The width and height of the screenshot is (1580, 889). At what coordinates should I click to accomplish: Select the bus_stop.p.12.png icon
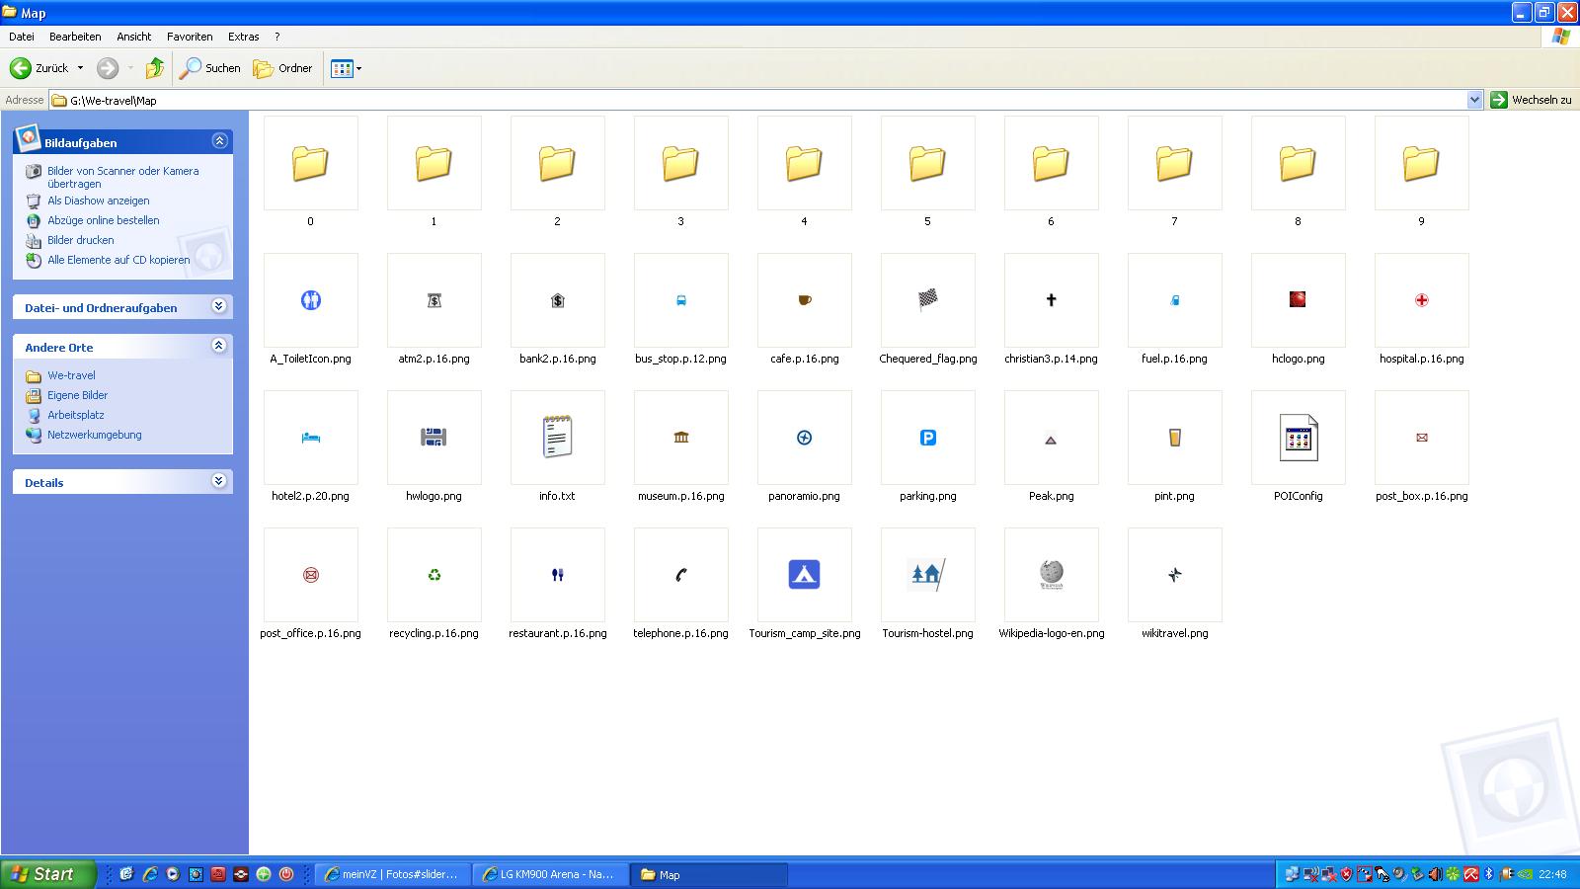[681, 300]
